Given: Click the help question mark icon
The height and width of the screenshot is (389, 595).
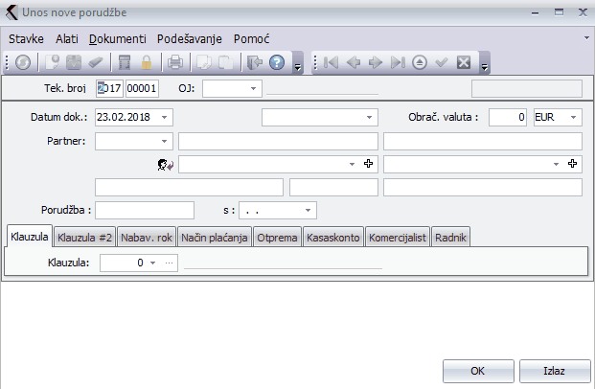Looking at the screenshot, I should [x=277, y=62].
